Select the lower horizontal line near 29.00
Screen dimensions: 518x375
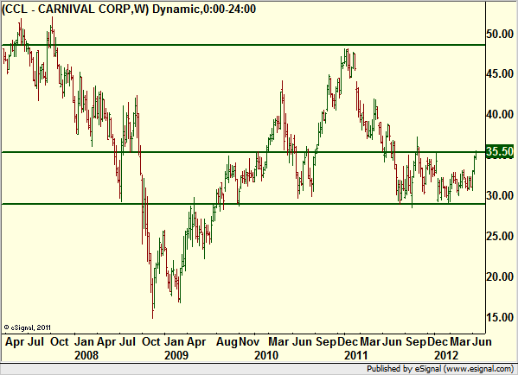click(x=243, y=204)
